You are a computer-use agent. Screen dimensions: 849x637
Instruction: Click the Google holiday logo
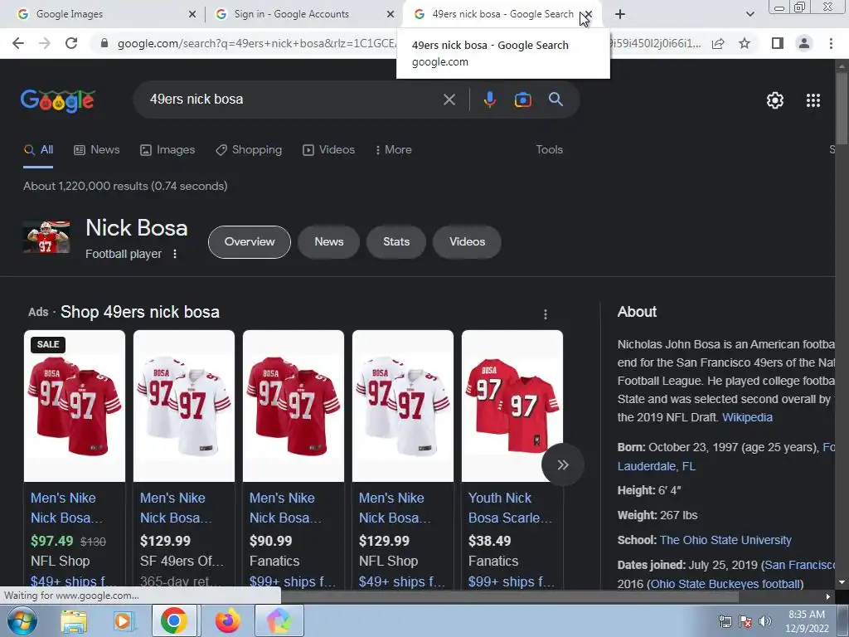pyautogui.click(x=57, y=100)
